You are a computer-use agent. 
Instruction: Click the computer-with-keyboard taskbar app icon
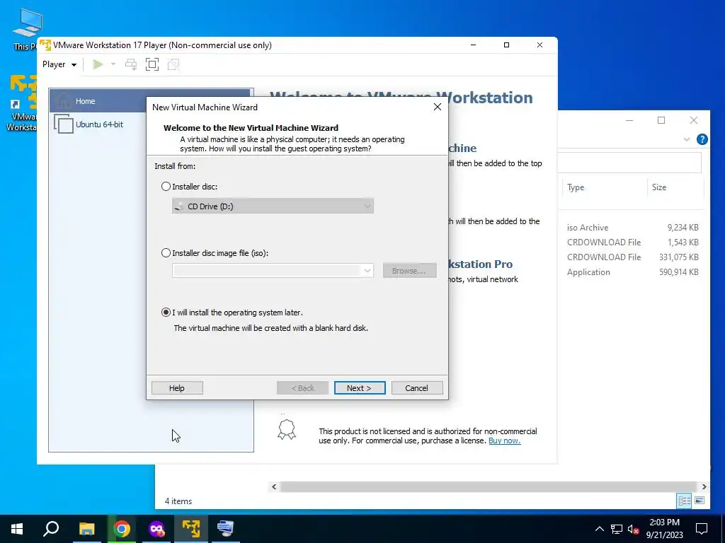point(226,529)
